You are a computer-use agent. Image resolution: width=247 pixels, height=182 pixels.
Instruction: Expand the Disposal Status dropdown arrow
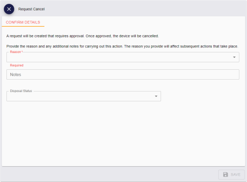156,96
